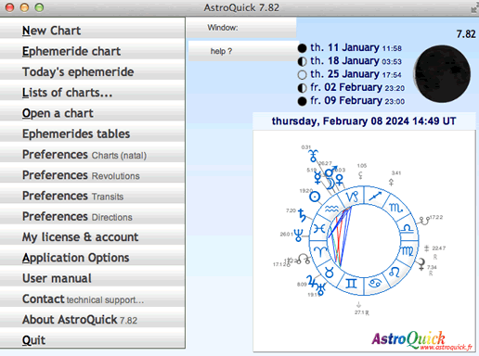Viewport: 479px width, 356px height.
Task: Click the Capricorn sign in the zodiac ring
Action: tap(353, 197)
